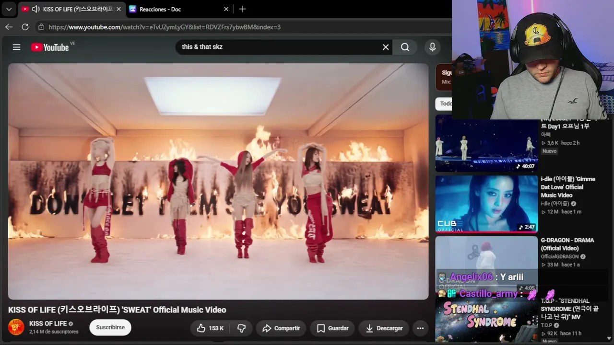Run the search with the magnifier button
This screenshot has width=614, height=345.
pos(405,47)
